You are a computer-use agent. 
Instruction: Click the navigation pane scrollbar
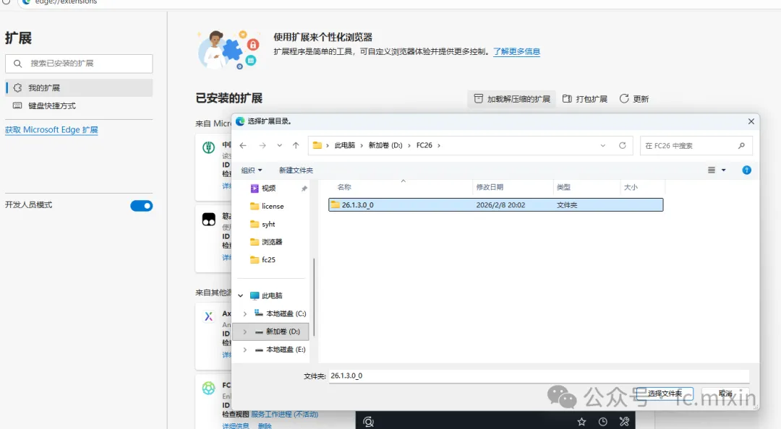(x=314, y=296)
